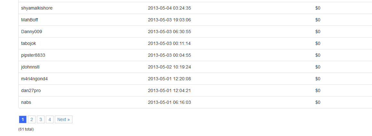Click the (61 total) count text

coord(26,129)
